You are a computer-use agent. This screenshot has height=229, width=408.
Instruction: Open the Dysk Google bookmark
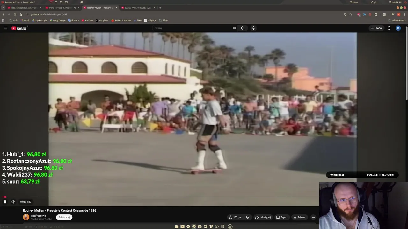pyautogui.click(x=40, y=20)
